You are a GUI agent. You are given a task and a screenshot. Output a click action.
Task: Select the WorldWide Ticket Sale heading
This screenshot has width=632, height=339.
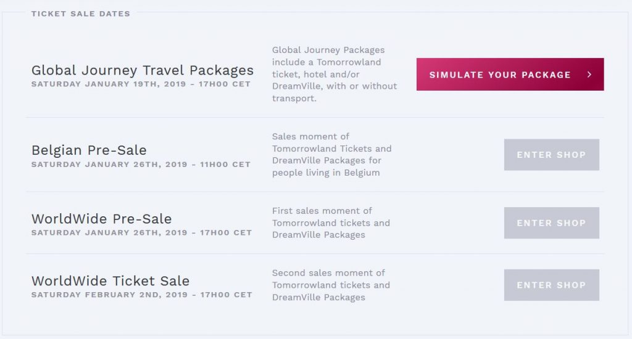click(x=110, y=280)
